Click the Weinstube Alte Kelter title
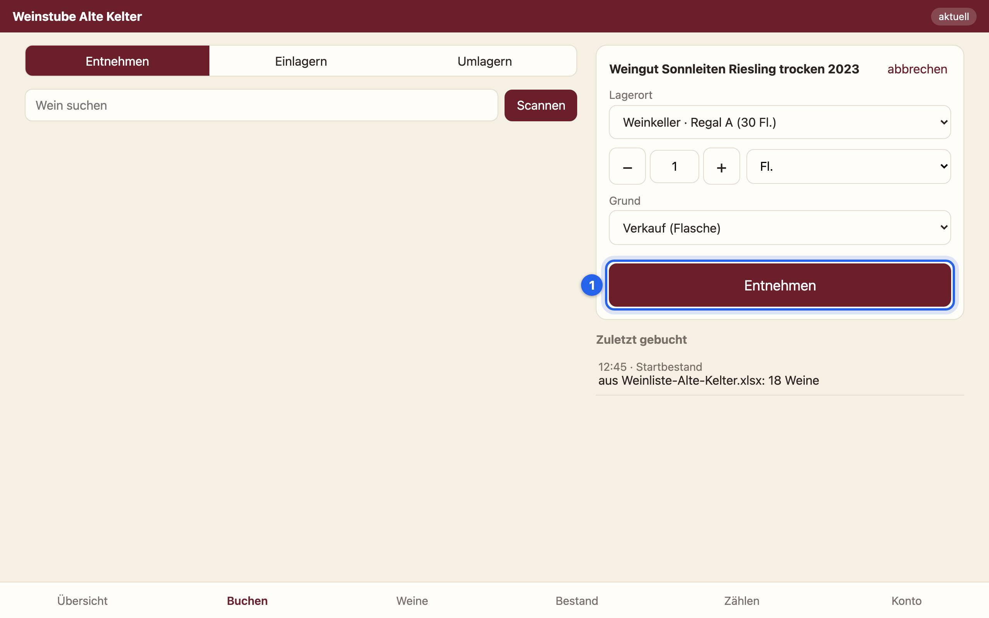 (x=77, y=16)
